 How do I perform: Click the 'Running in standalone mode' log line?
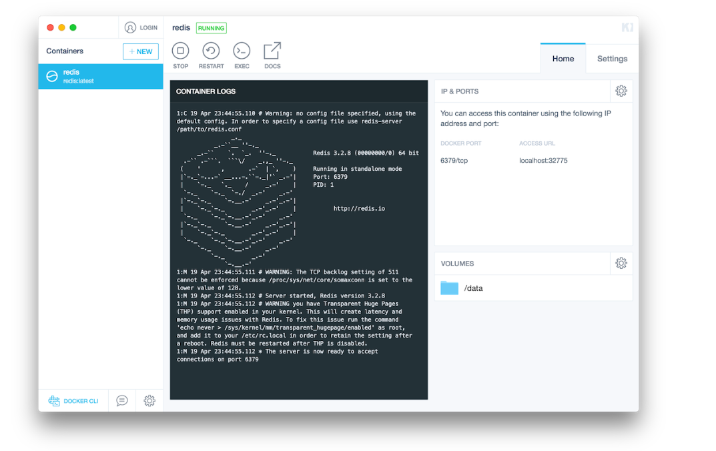(x=357, y=169)
